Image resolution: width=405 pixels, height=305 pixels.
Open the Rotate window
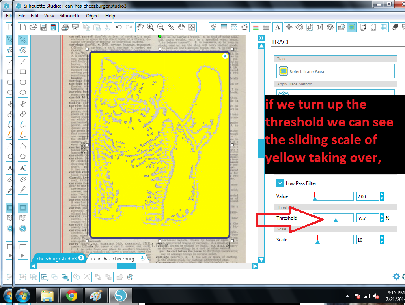(299, 27)
